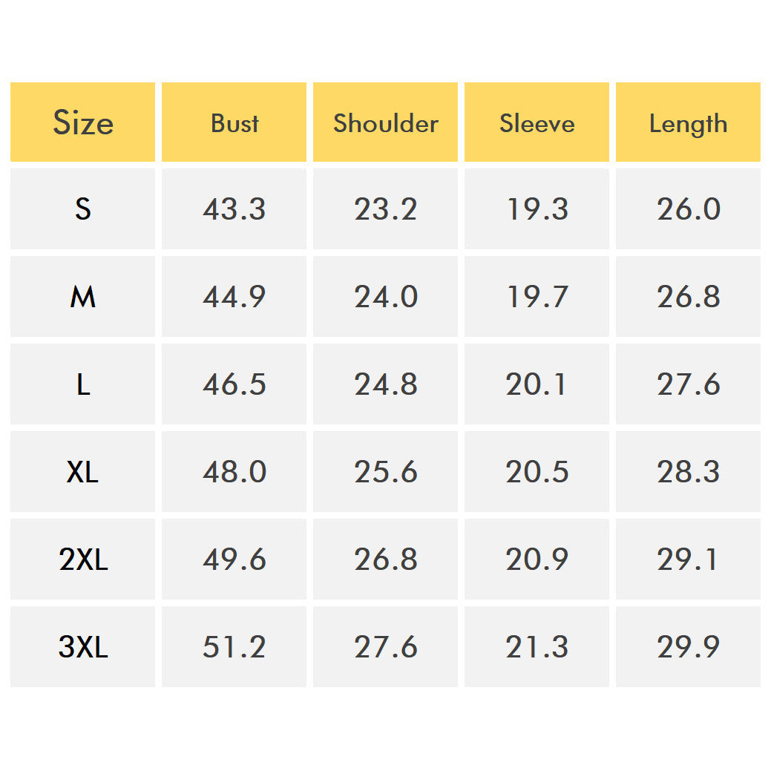Viewport: 771px width, 771px height.
Task: Select the S size row label
Action: tap(82, 209)
